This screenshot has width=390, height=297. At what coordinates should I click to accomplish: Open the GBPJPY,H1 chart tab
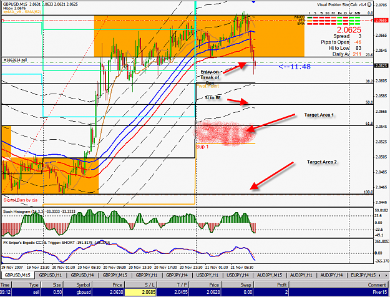tap(146, 275)
